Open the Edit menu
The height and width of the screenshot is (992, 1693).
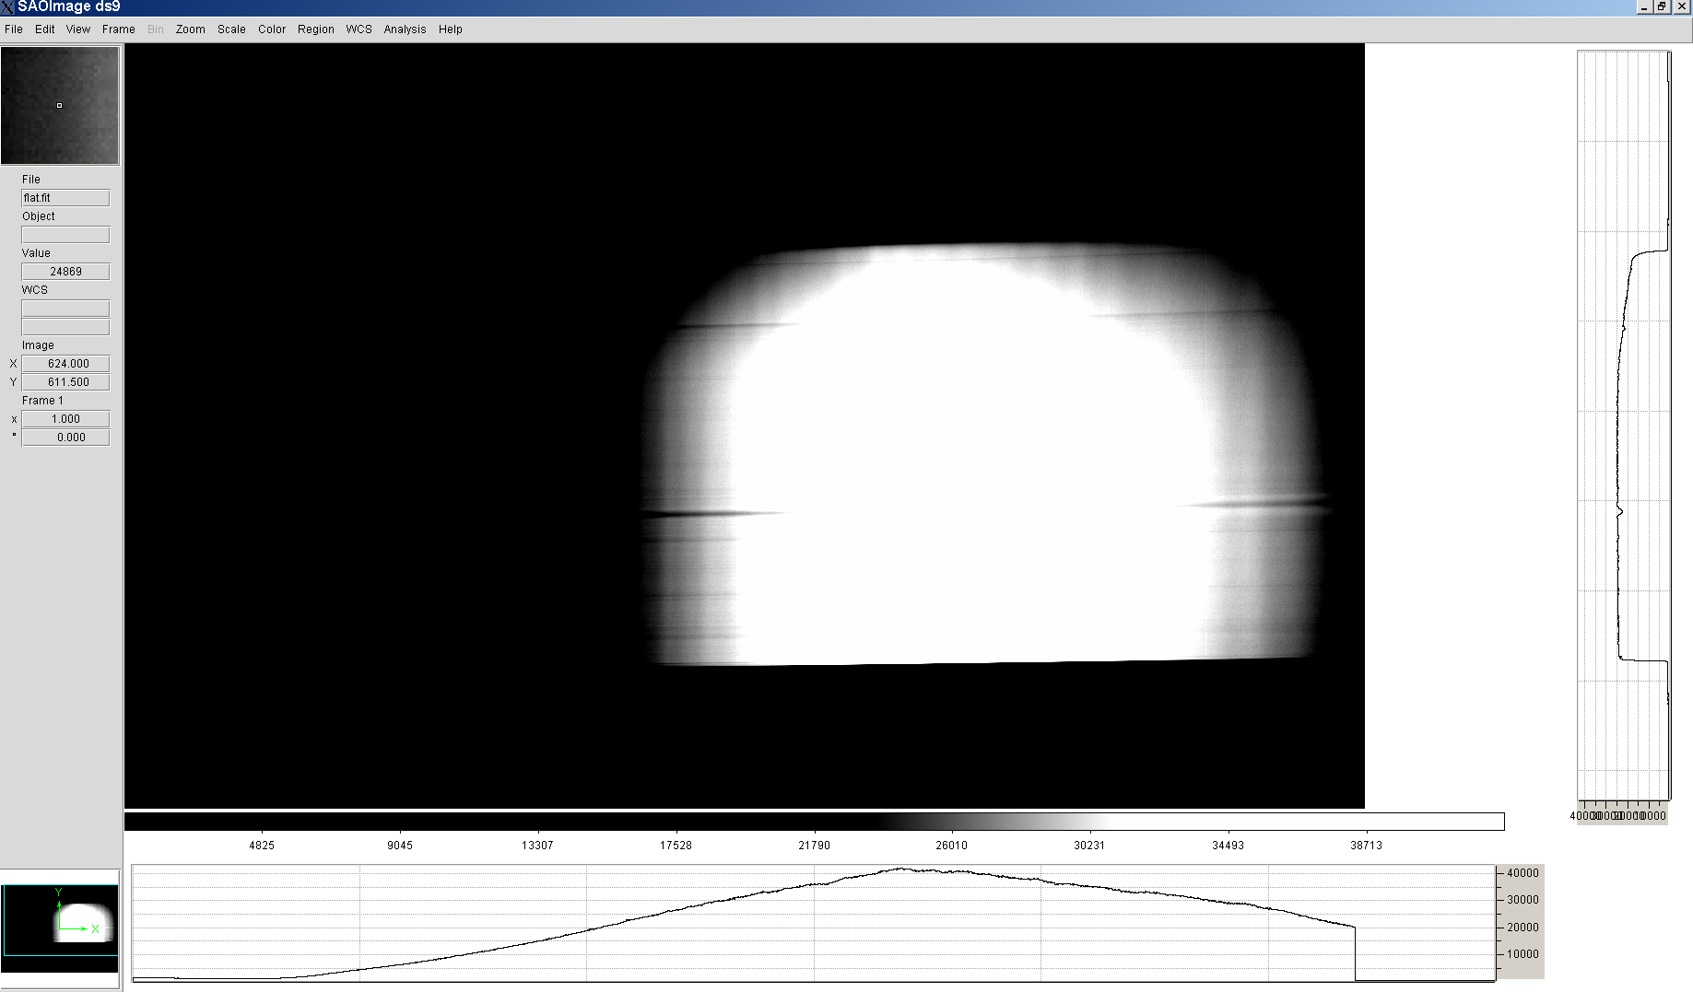click(44, 29)
